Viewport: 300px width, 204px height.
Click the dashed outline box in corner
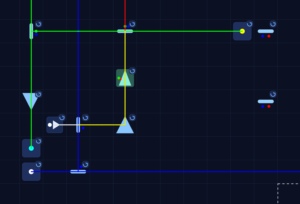click(x=289, y=194)
